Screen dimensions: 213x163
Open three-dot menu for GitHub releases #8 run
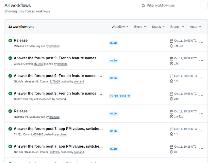point(201,149)
